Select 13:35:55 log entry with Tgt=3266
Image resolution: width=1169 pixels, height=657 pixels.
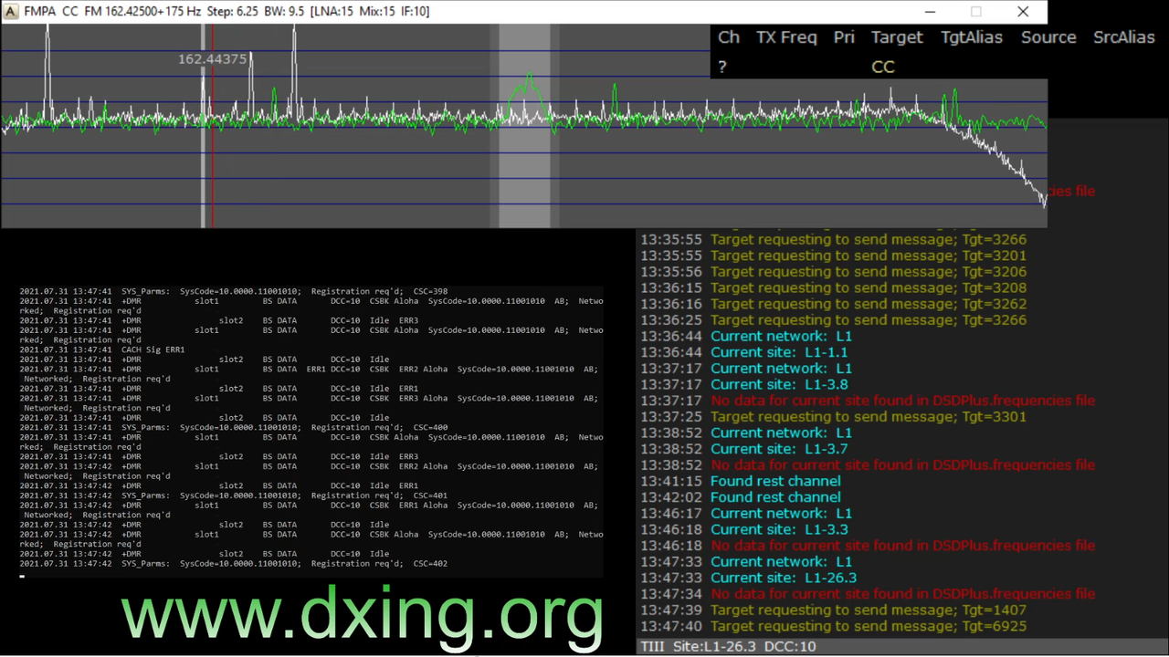coord(833,240)
